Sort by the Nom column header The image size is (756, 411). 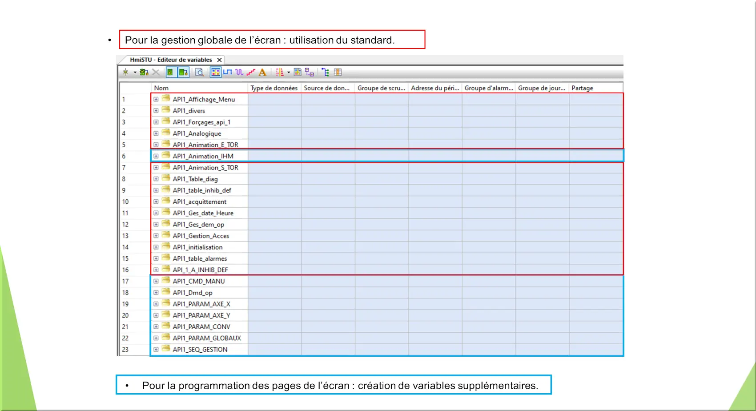click(199, 88)
